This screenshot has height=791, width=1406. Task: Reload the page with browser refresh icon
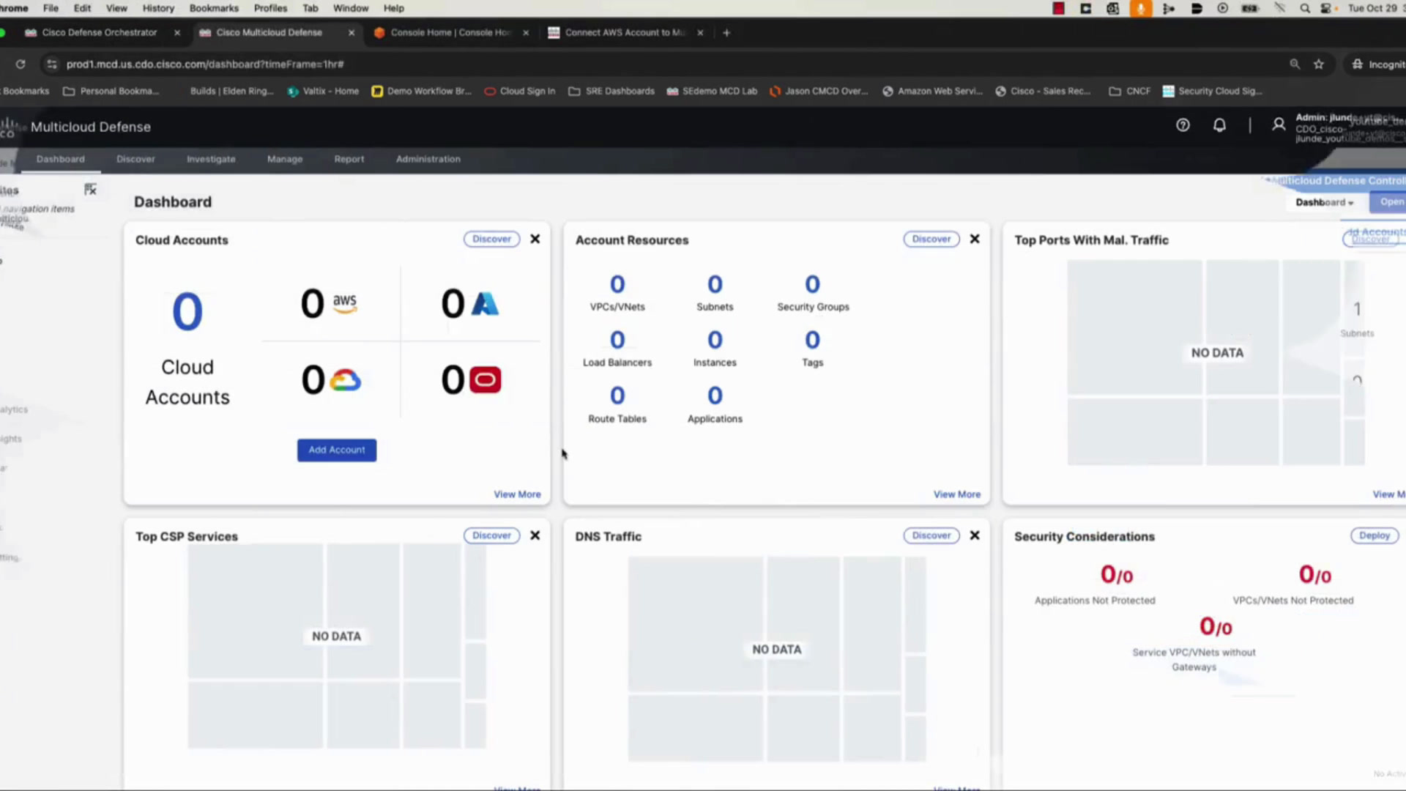[21, 64]
